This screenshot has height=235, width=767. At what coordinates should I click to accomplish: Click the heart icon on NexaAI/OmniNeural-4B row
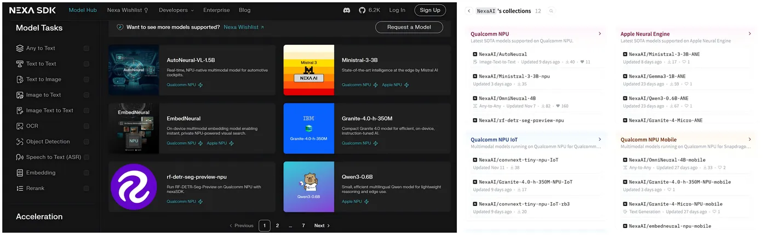coord(558,106)
